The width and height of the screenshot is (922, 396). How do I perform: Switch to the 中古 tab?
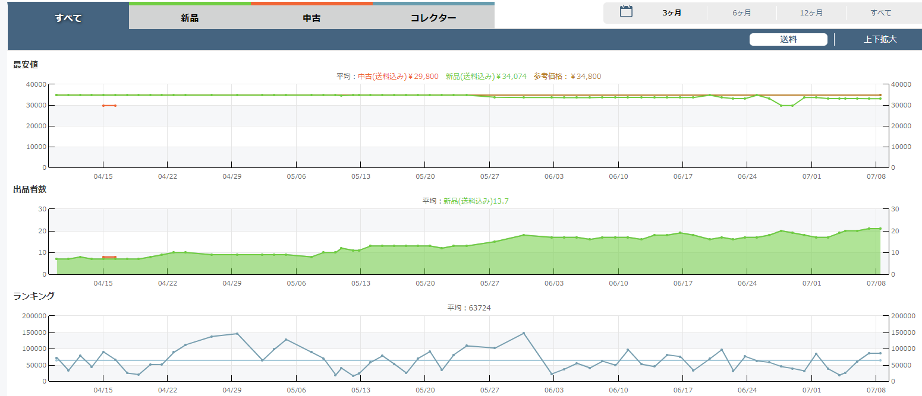click(x=311, y=18)
